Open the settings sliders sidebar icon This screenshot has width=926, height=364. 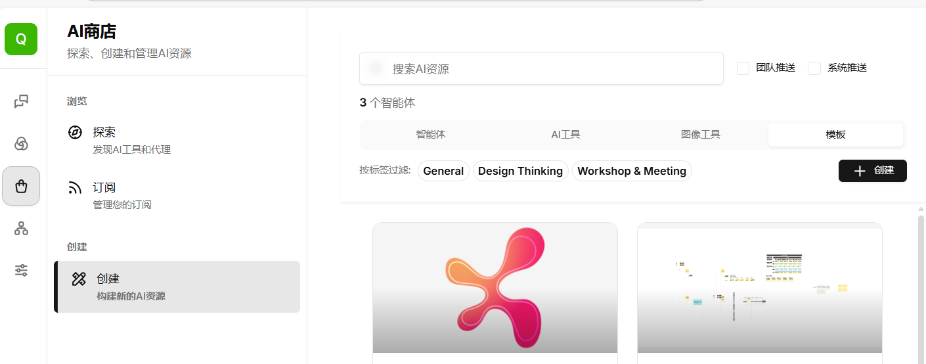click(x=21, y=270)
